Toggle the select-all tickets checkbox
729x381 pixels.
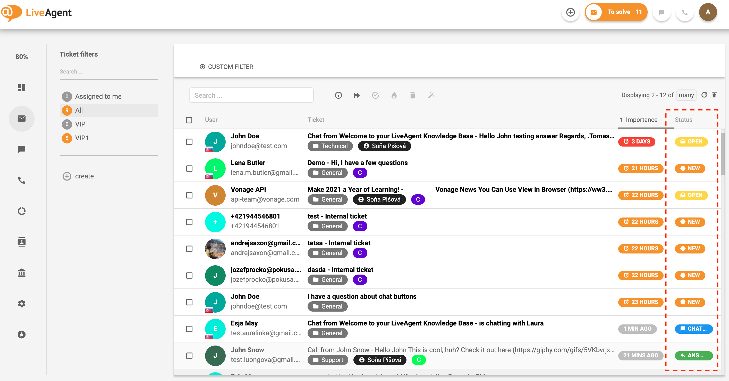[189, 120]
